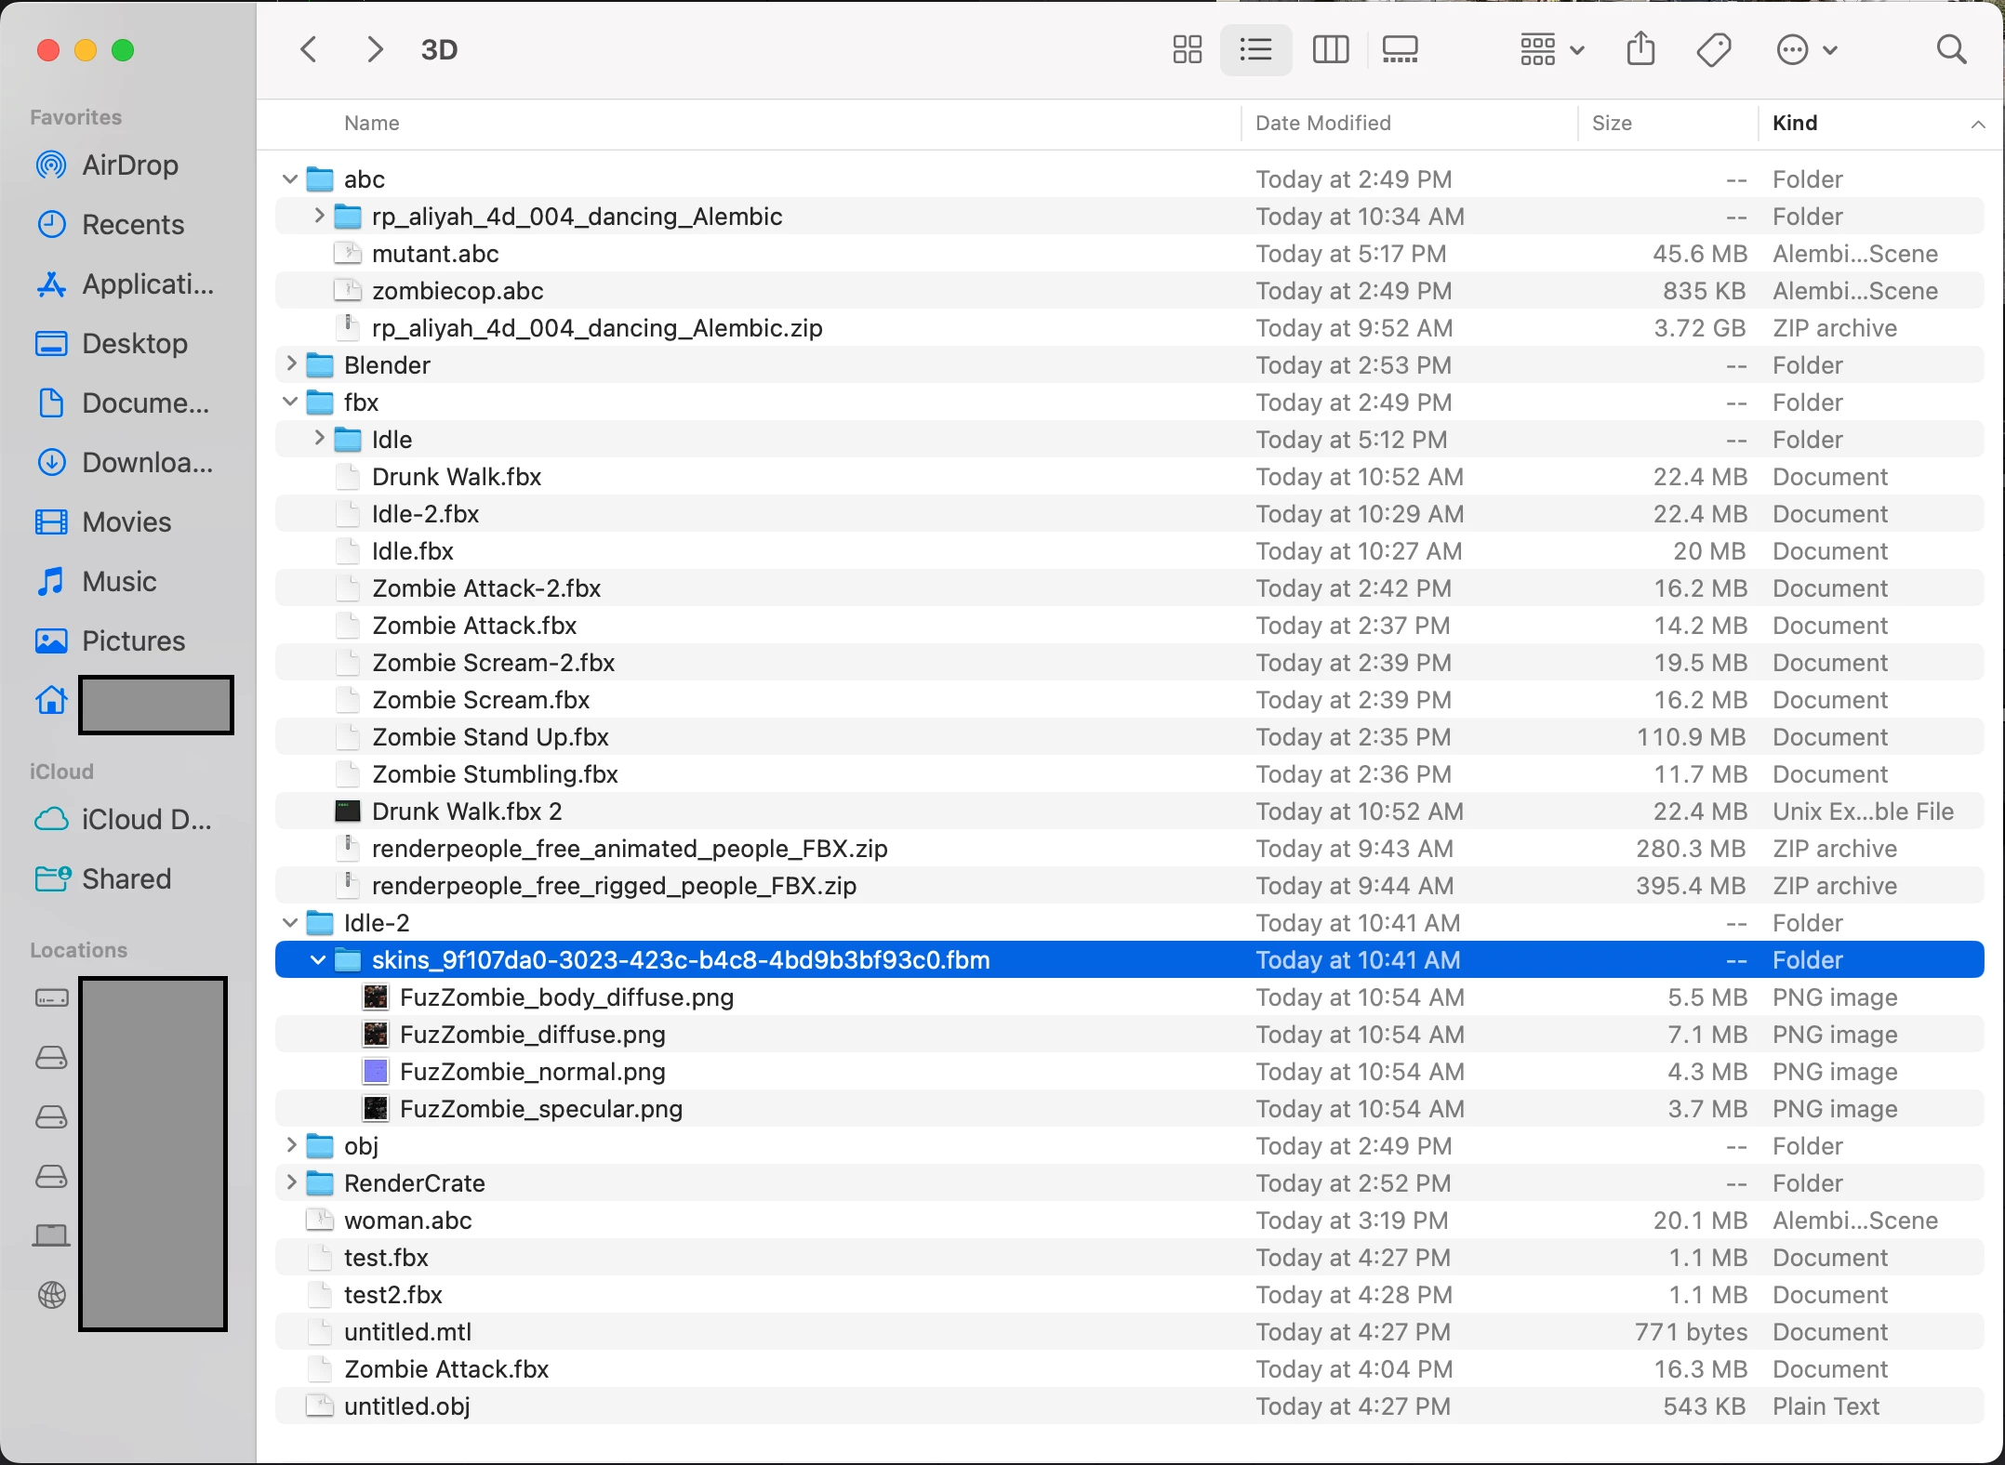Sort by Size column header
The width and height of the screenshot is (2005, 1465).
coord(1612,123)
